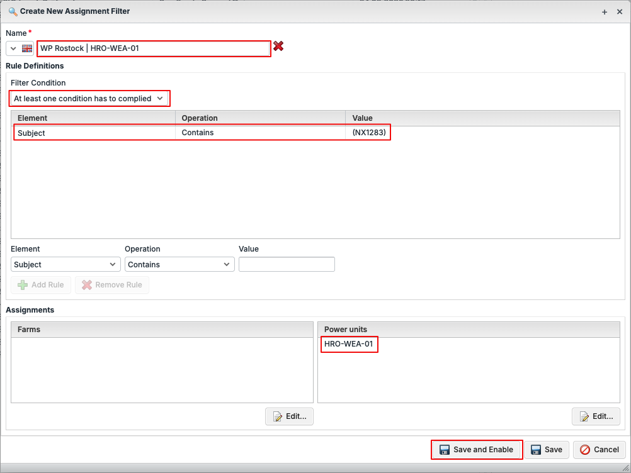The width and height of the screenshot is (631, 473).
Task: Click Edit button under Farms list
Action: [x=289, y=416]
